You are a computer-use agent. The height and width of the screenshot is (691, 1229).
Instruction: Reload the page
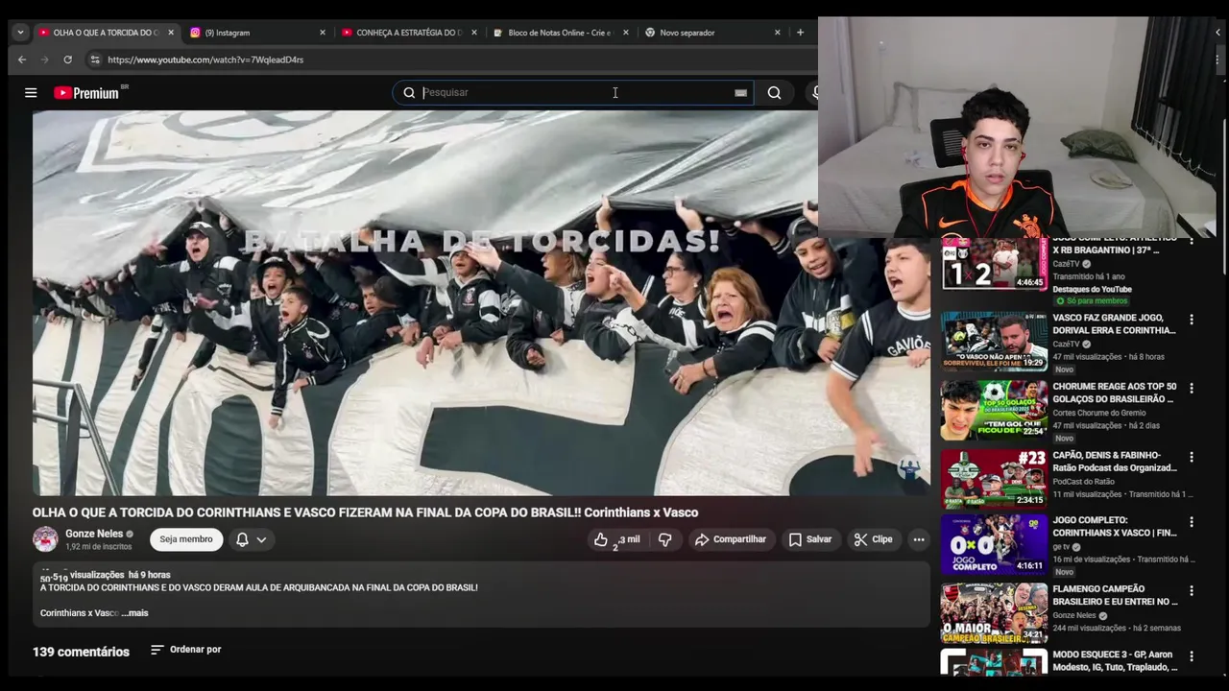[x=67, y=60]
